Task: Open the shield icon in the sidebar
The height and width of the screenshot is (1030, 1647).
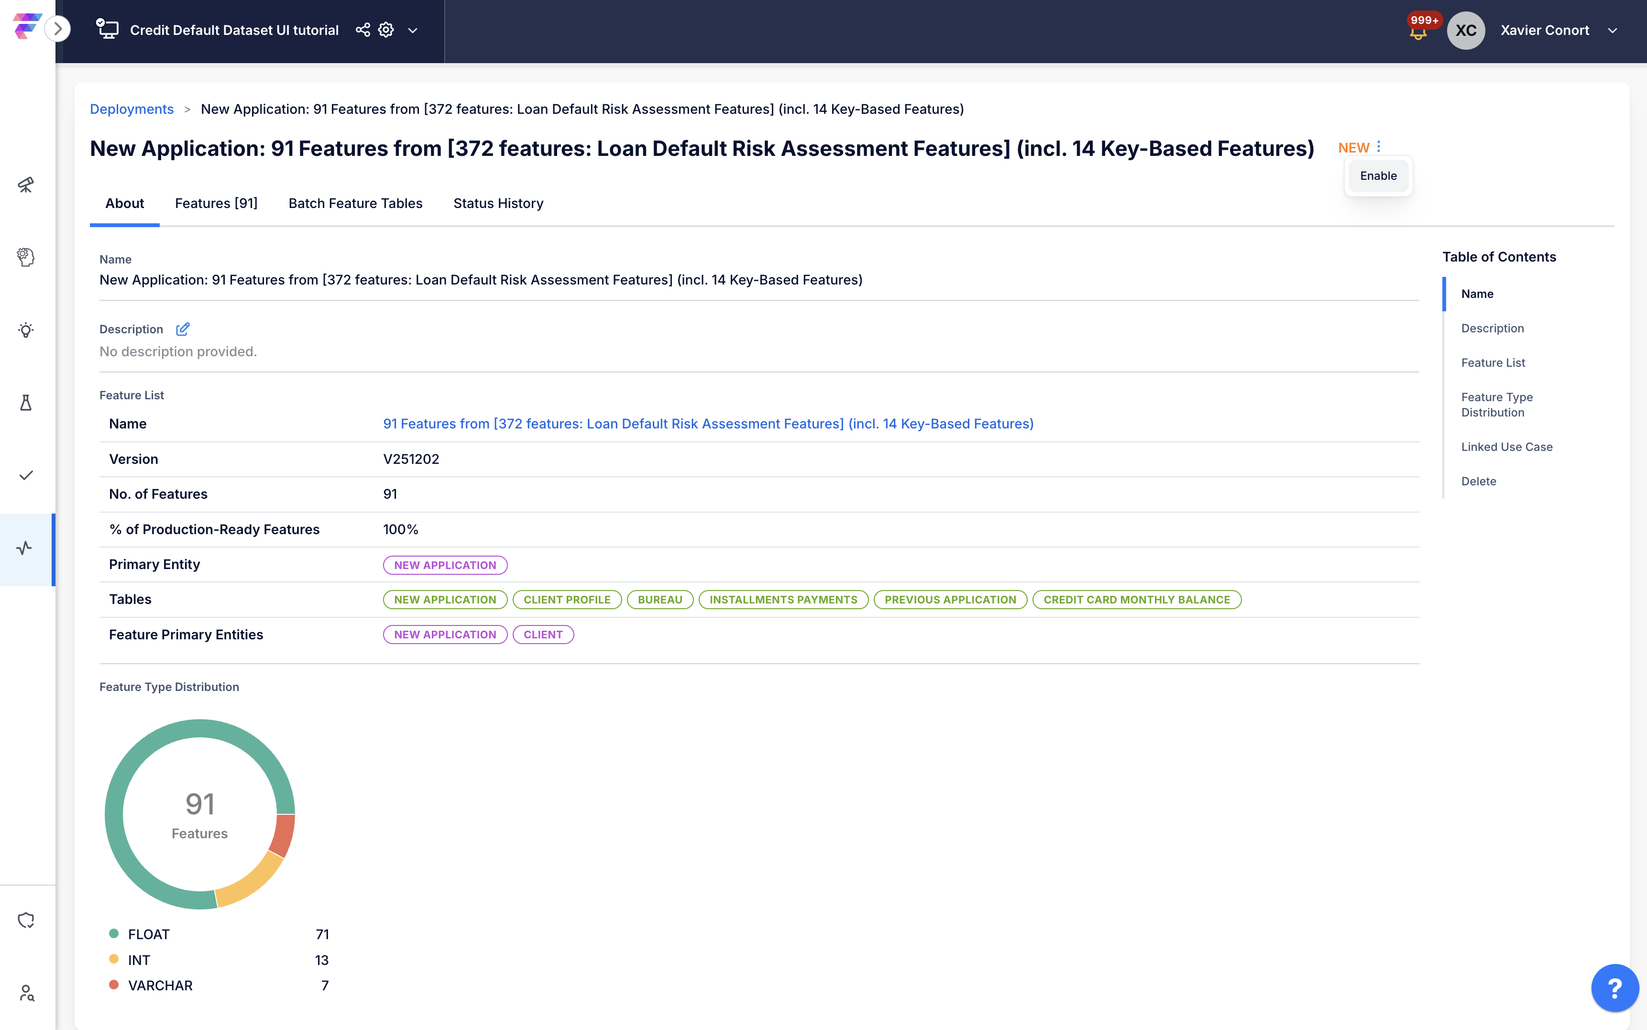Action: pyautogui.click(x=26, y=920)
